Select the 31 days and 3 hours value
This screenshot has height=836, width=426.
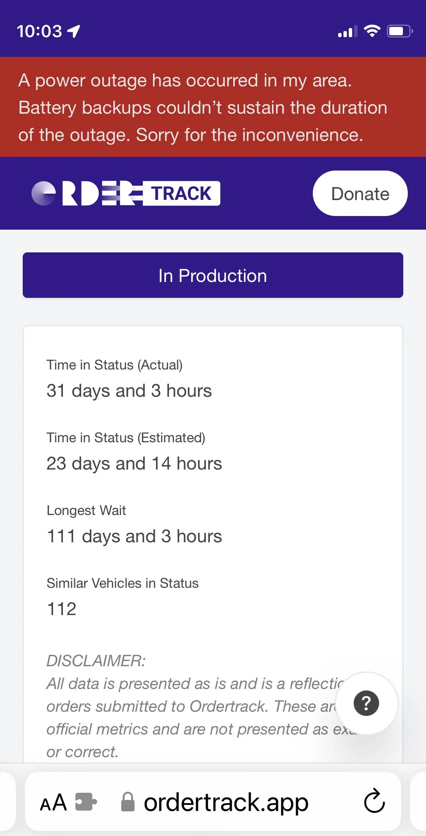coord(129,391)
